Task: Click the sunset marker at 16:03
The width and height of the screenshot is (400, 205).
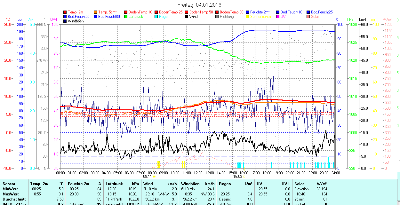Action: click(x=244, y=176)
